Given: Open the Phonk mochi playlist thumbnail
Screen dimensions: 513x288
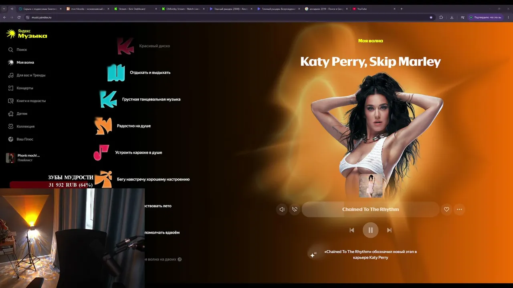Looking at the screenshot, I should 10,158.
